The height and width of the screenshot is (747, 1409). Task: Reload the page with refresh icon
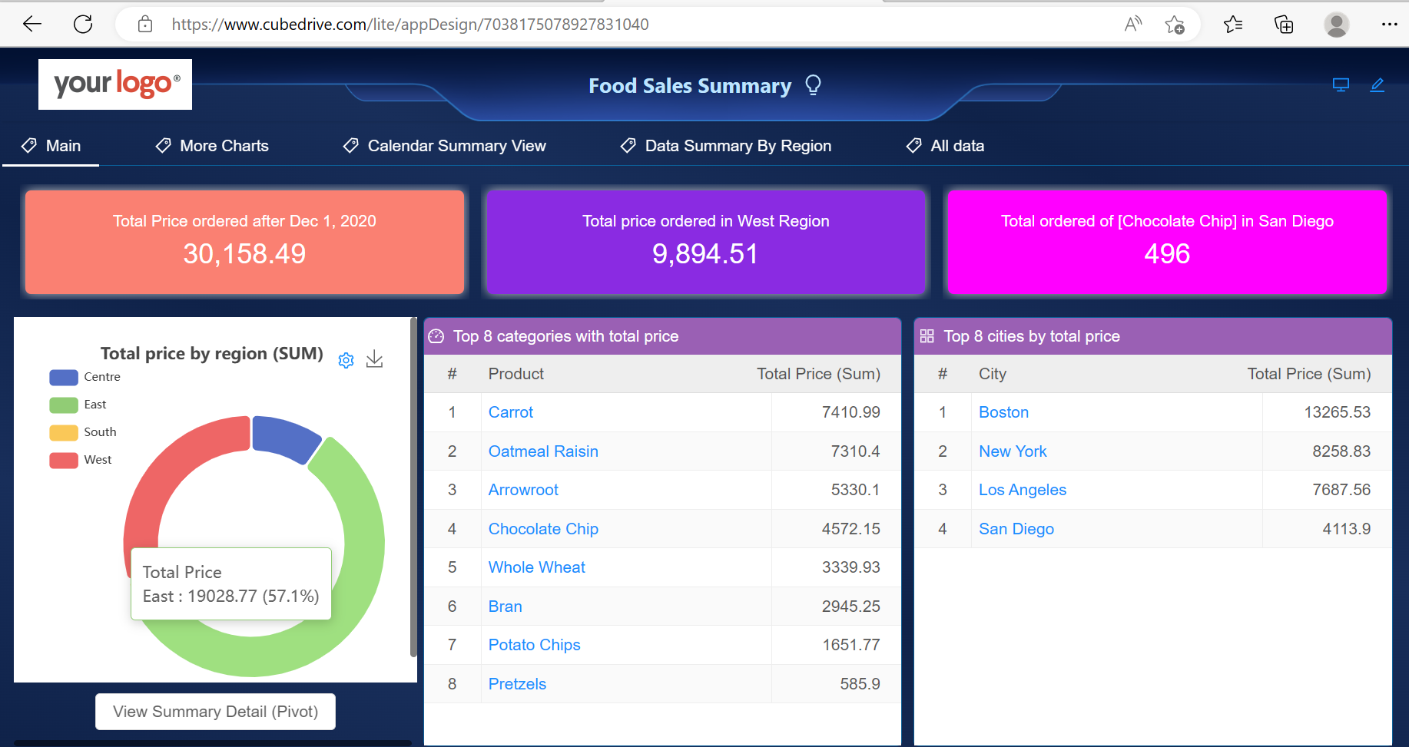83,25
